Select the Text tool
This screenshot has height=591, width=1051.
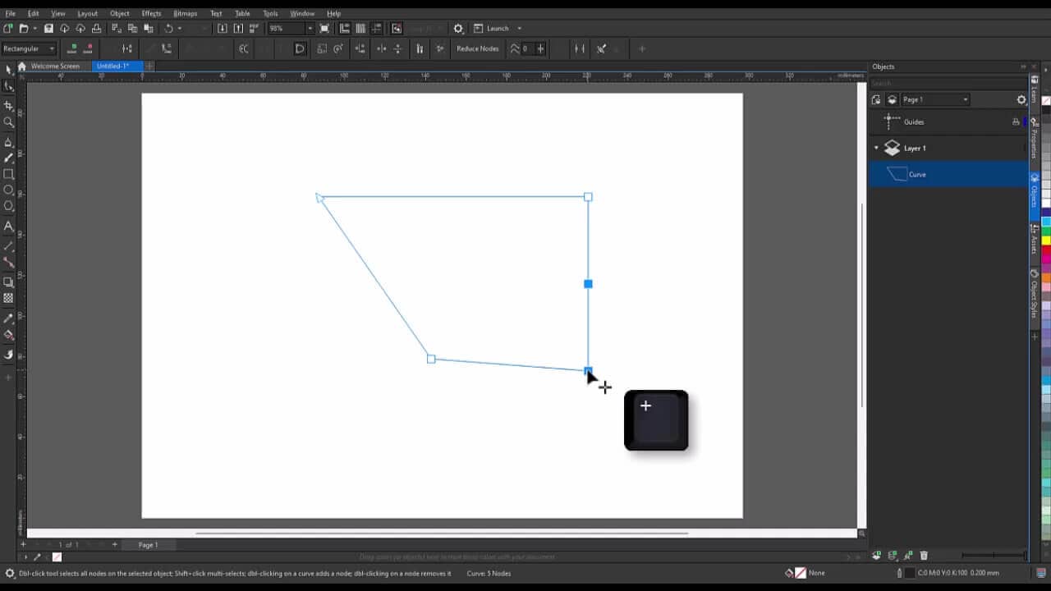9,227
